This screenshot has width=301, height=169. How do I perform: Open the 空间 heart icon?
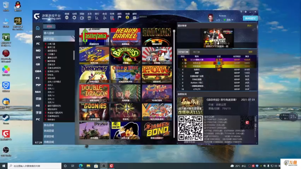click(x=74, y=17)
